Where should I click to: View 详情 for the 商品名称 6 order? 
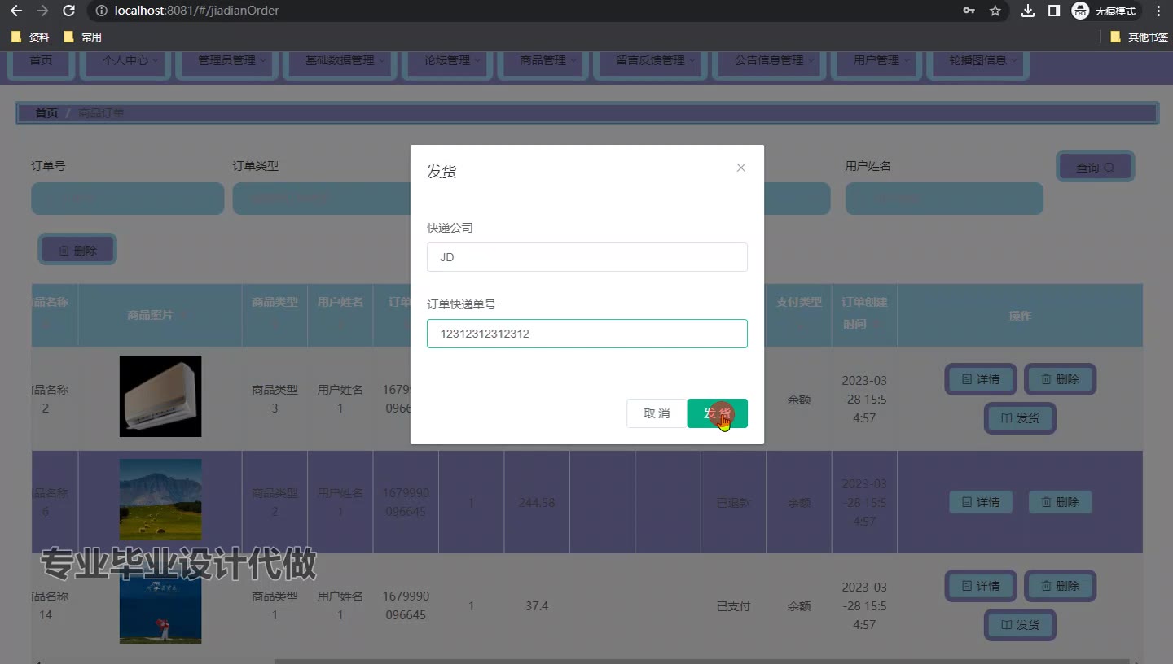point(981,502)
